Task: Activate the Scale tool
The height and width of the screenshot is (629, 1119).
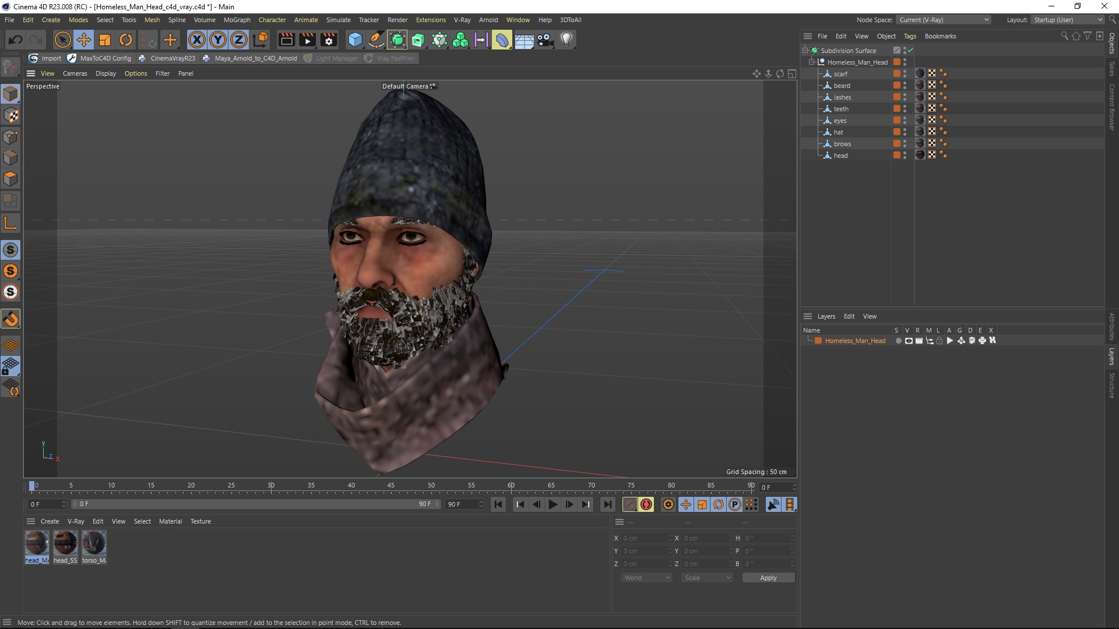Action: click(105, 40)
